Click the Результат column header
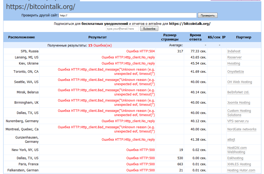 (97, 37)
